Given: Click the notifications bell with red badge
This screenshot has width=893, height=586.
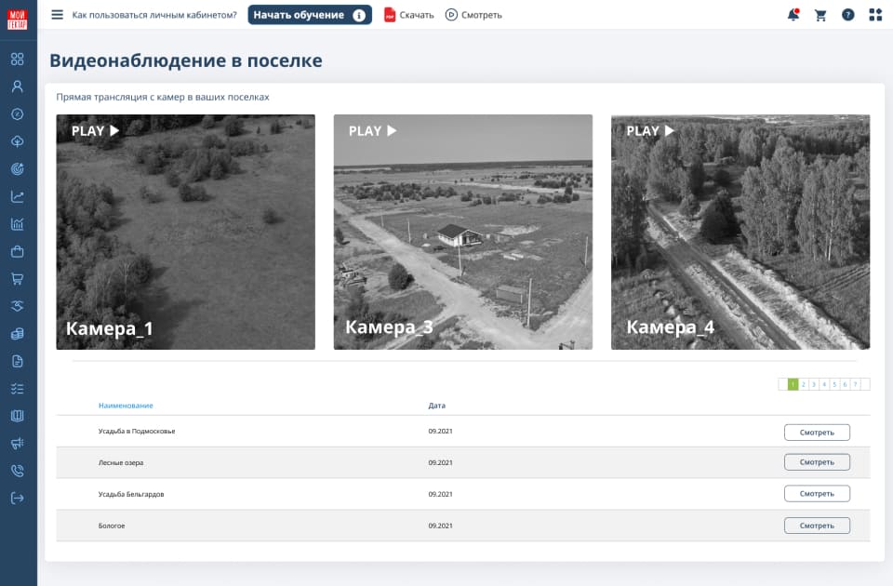Looking at the screenshot, I should tap(793, 15).
